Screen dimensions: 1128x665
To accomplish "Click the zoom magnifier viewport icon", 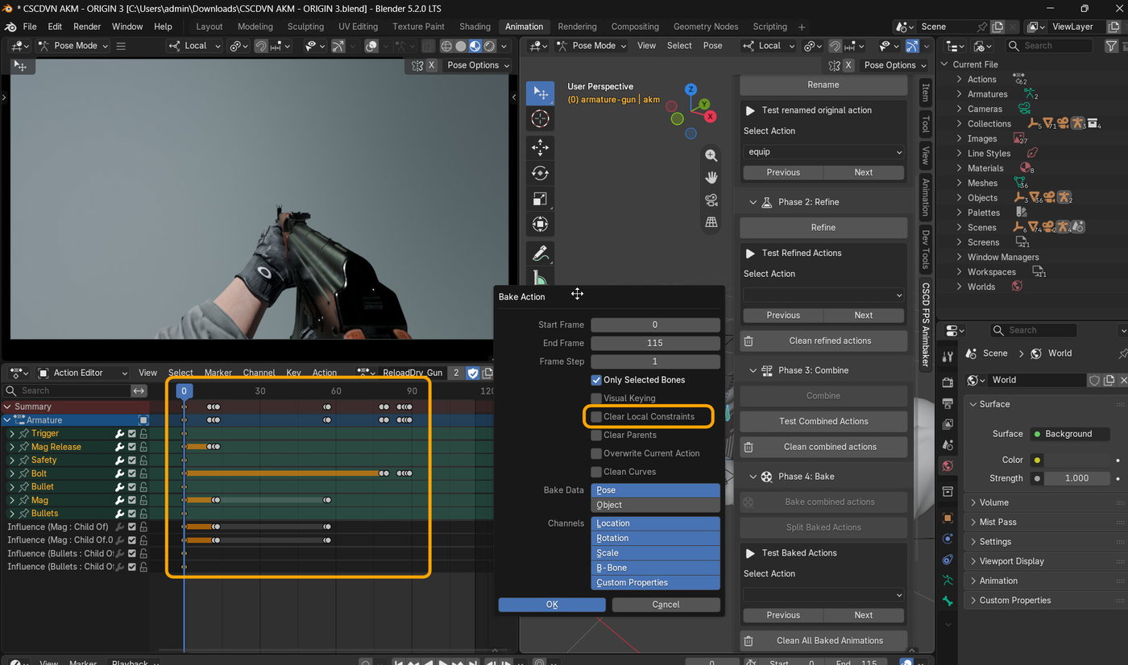I will (711, 155).
